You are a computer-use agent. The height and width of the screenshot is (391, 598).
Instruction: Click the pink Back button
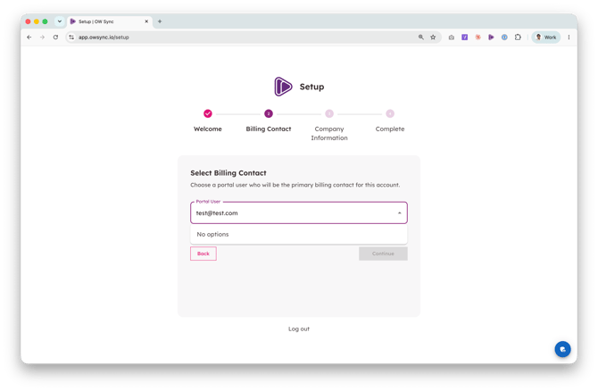point(203,254)
